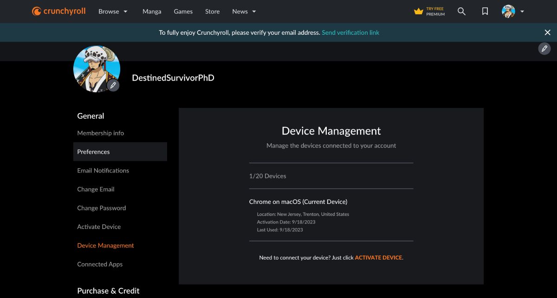Viewport: 557px width, 298px height.
Task: Click the Crunchyroll logo
Action: tap(58, 11)
